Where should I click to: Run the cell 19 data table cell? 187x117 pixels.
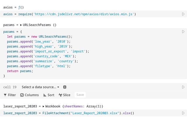point(183,87)
